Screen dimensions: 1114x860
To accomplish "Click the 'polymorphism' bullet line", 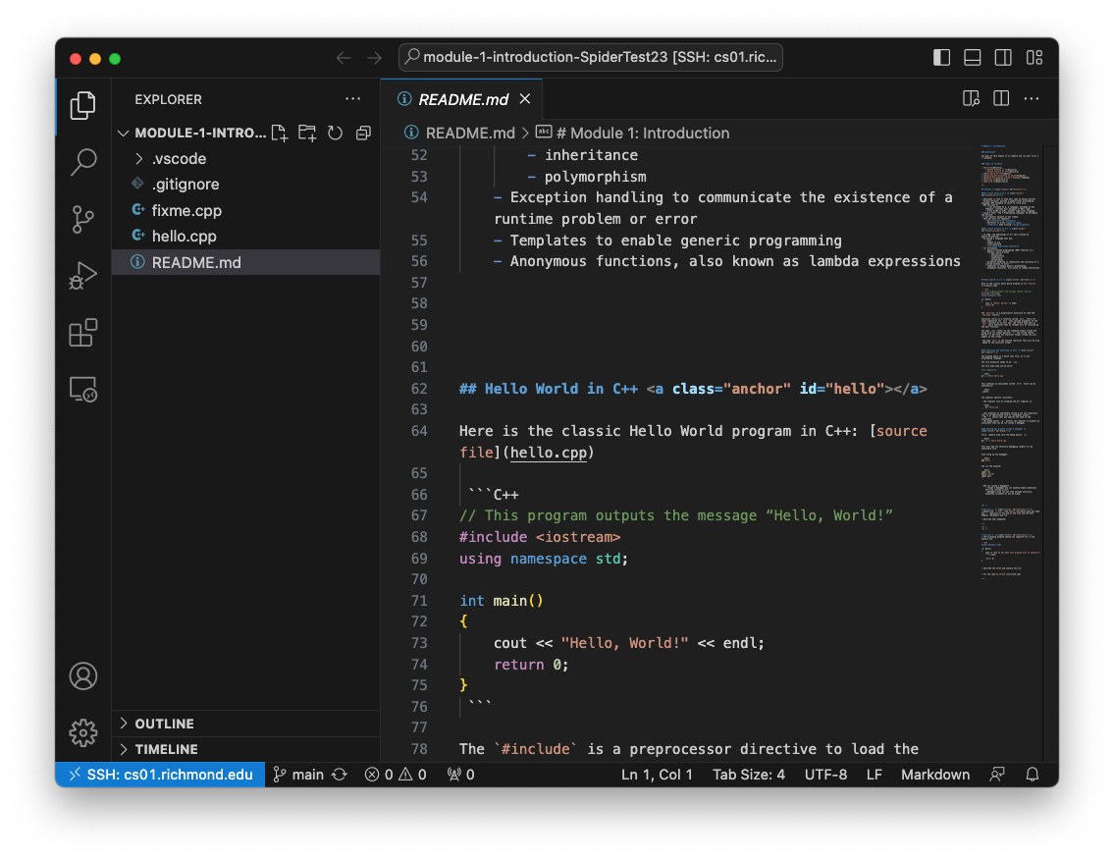I will [x=587, y=177].
